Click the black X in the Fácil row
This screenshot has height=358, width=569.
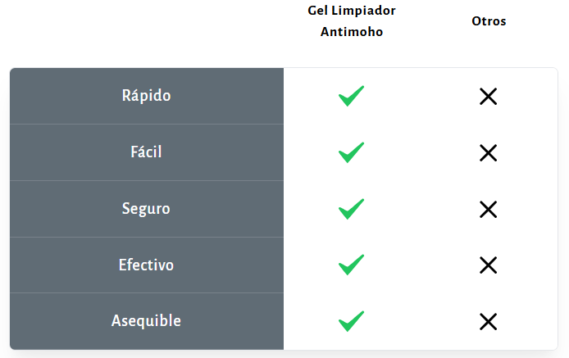[x=488, y=152]
